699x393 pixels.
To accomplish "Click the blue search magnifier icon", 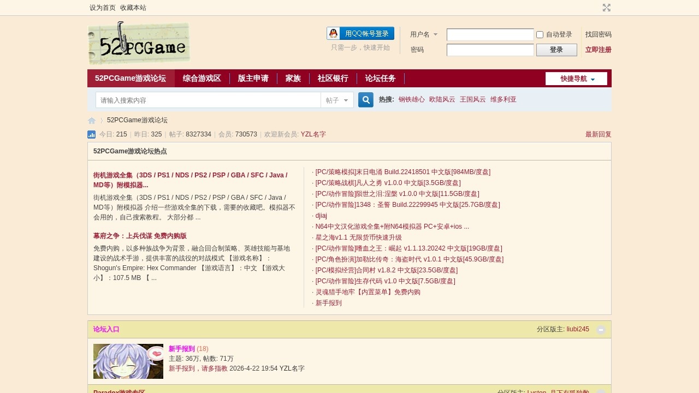I will tap(366, 100).
